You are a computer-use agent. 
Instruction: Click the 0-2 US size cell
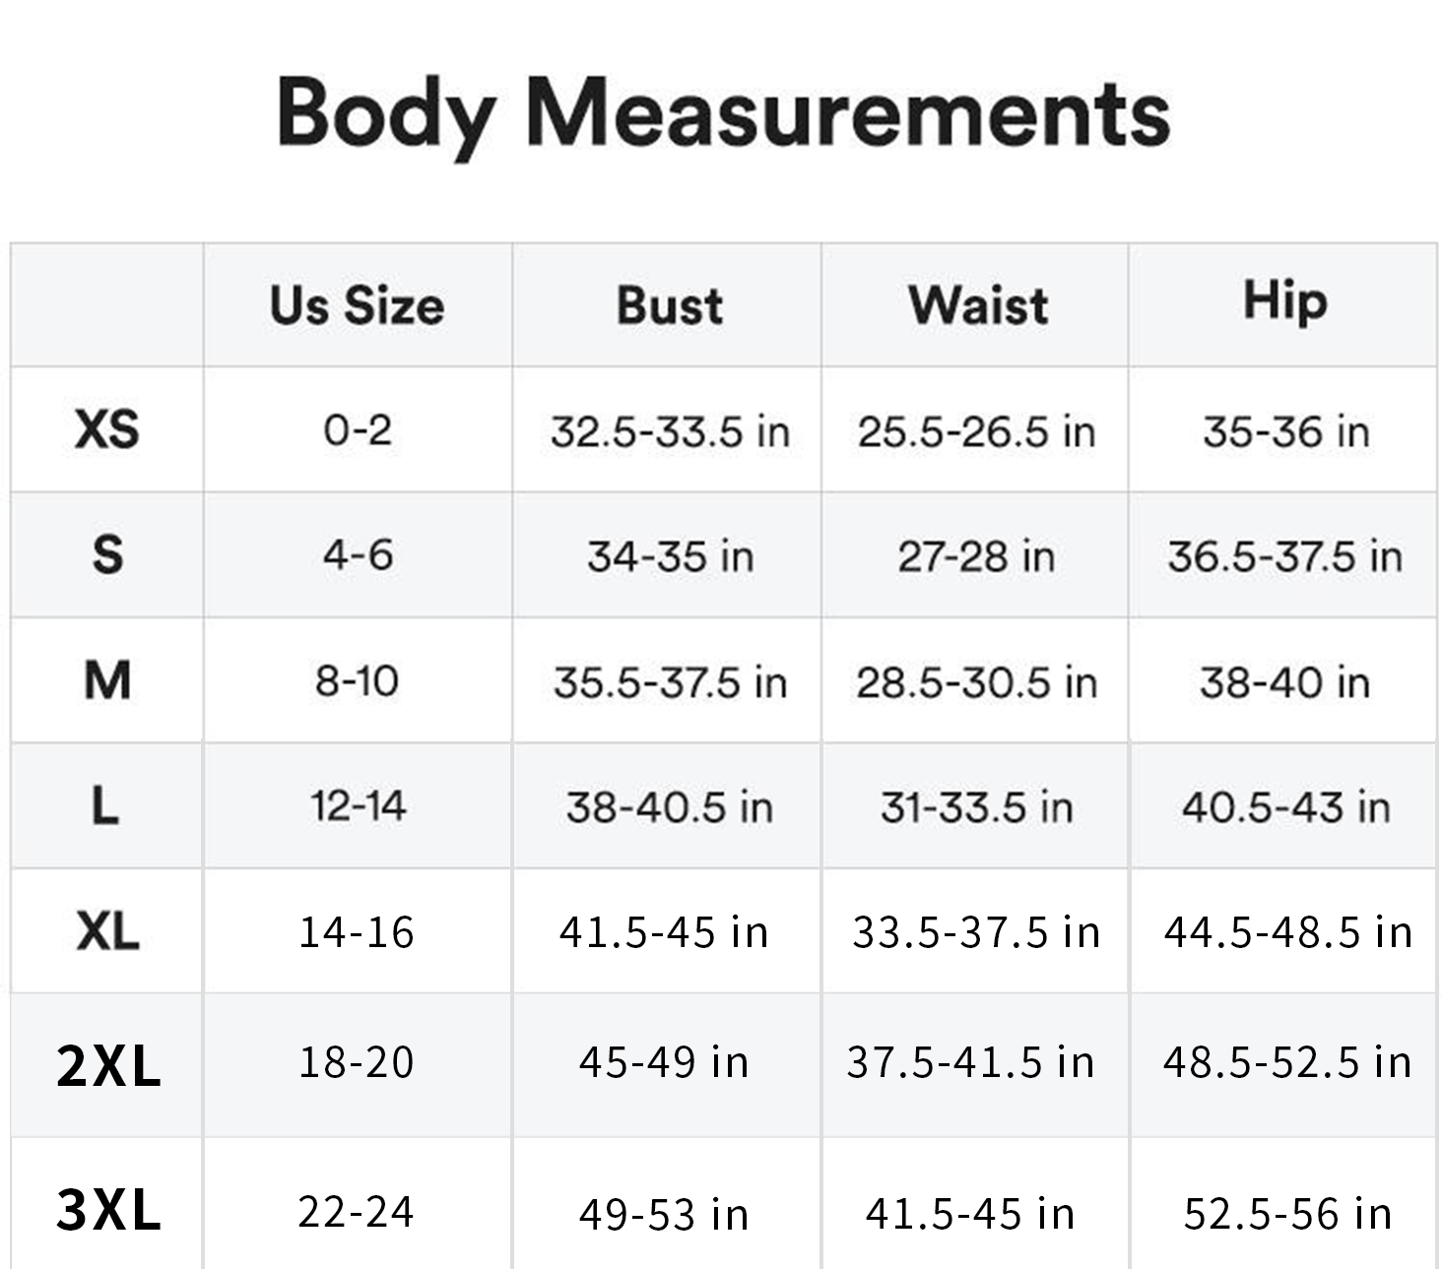point(358,430)
